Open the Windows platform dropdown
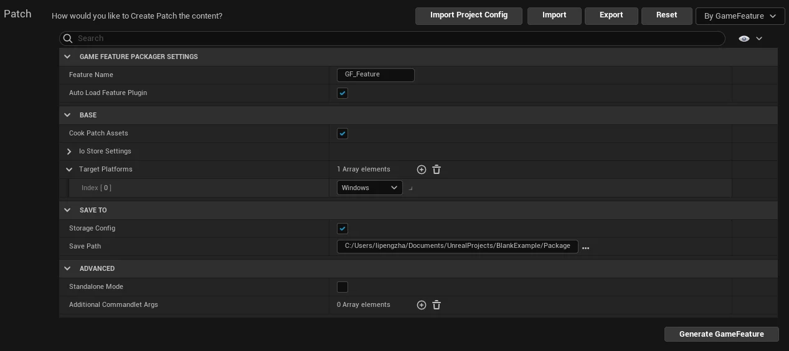The height and width of the screenshot is (351, 789). pos(369,188)
